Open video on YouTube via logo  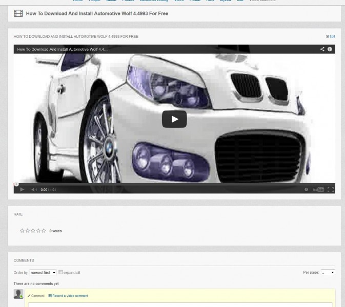318,189
